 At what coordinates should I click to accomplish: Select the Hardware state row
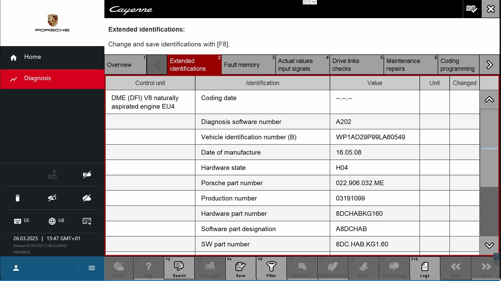tap(292, 168)
